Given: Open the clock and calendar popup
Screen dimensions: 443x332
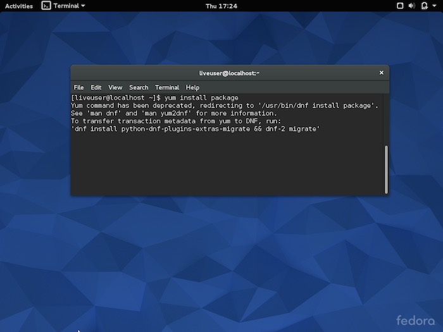Looking at the screenshot, I should click(221, 6).
